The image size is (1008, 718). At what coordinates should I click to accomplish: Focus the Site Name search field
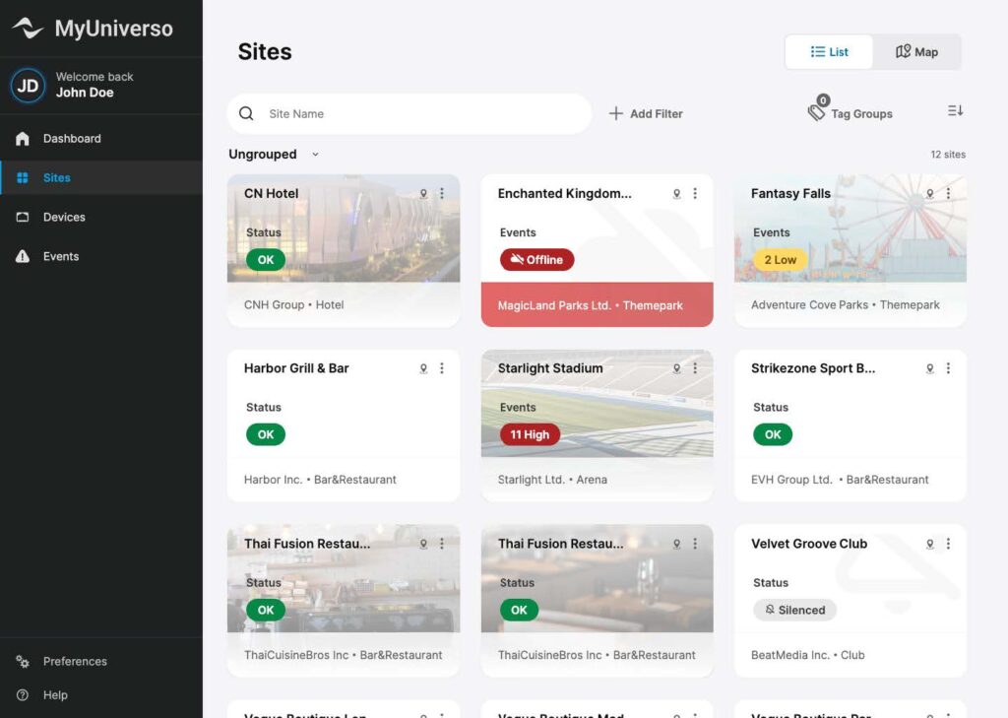tap(409, 114)
